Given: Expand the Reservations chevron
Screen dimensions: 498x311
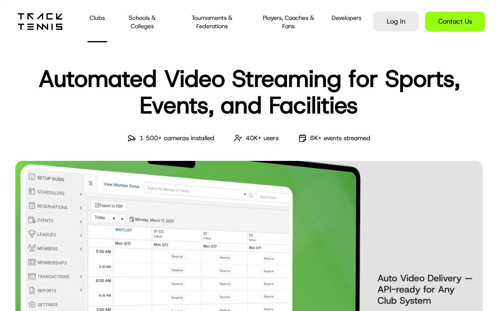Looking at the screenshot, I should (x=81, y=208).
